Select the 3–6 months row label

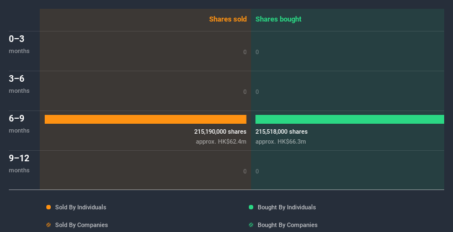19,84
